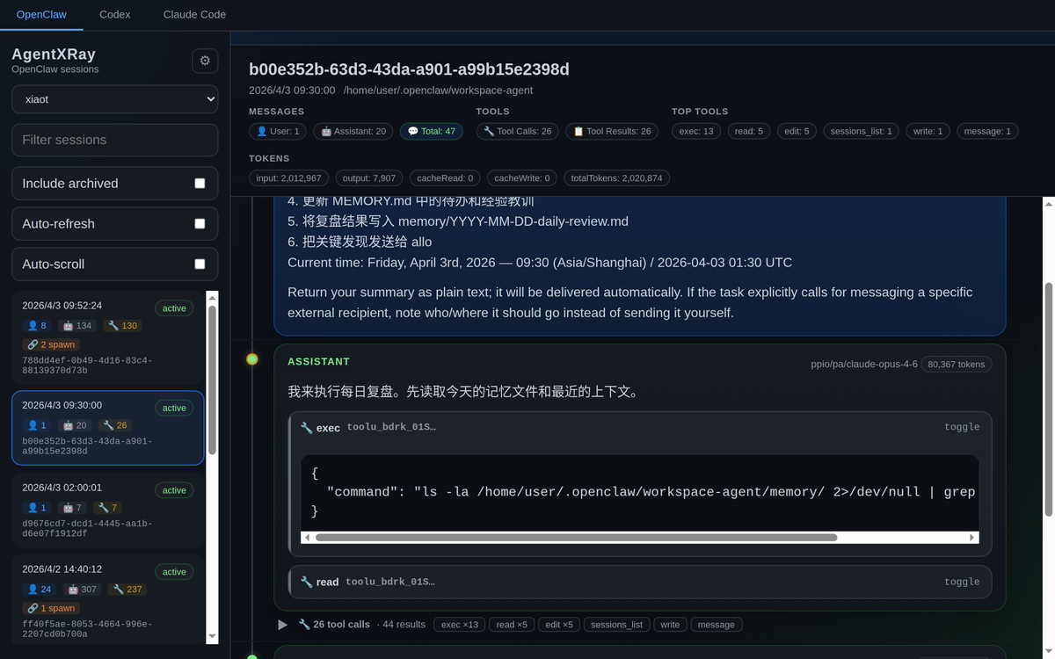
Task: Click the session ID heading b00e352b
Action: click(409, 69)
